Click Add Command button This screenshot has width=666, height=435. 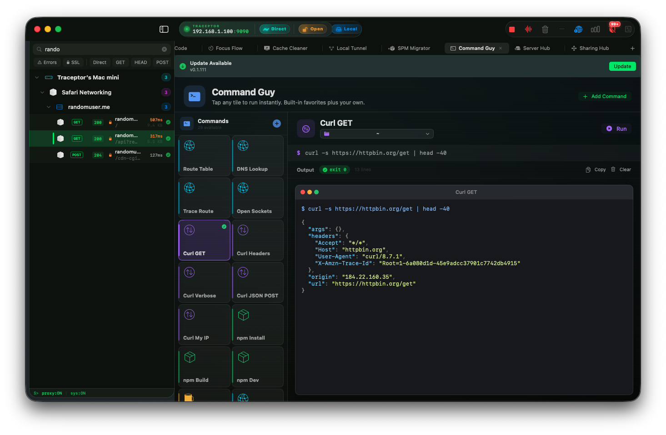[605, 96]
